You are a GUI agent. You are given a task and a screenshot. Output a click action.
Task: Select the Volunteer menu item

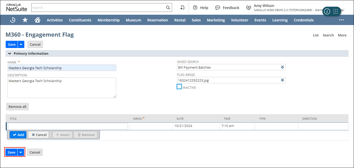[239, 20]
